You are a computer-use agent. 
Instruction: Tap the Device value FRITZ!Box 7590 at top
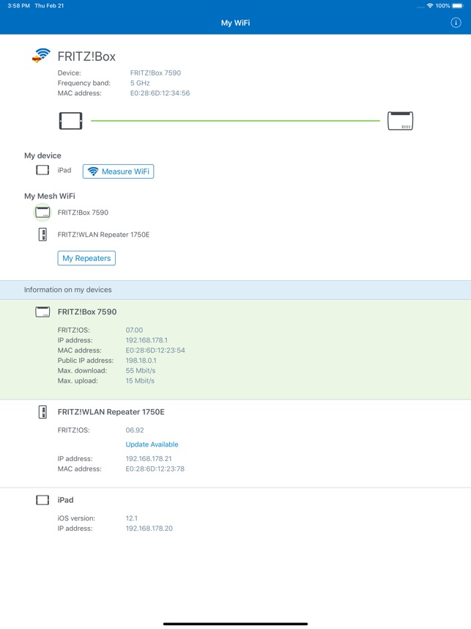(155, 73)
